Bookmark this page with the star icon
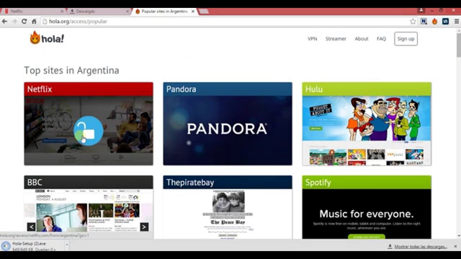The height and width of the screenshot is (259, 461). [x=413, y=22]
